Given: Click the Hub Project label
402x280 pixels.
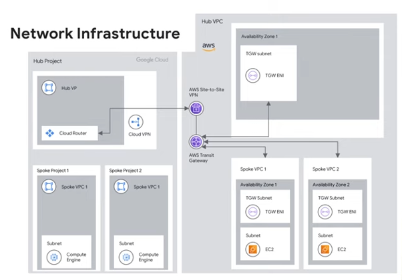Looking at the screenshot, I should coord(47,61).
